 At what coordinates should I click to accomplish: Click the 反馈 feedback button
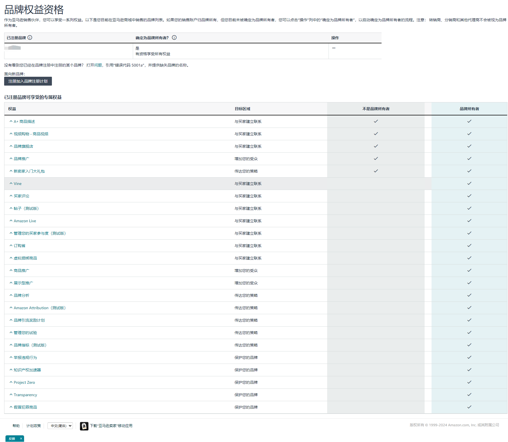coord(12,439)
